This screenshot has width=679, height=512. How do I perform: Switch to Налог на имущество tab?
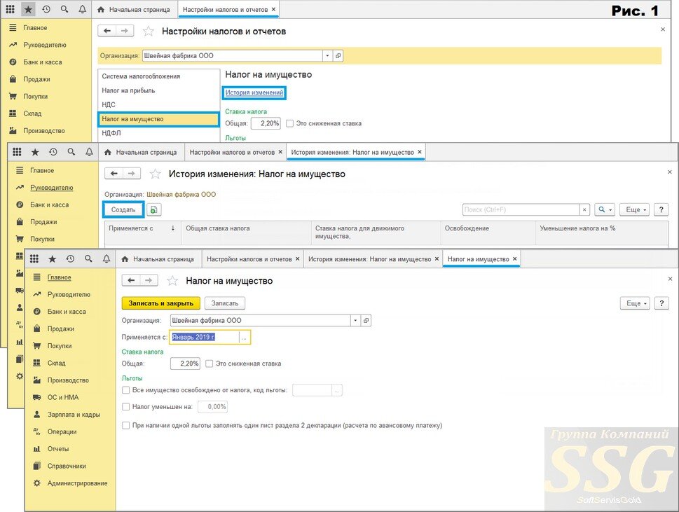pyautogui.click(x=478, y=259)
